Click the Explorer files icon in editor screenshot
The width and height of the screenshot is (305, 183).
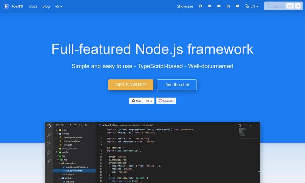[49, 126]
